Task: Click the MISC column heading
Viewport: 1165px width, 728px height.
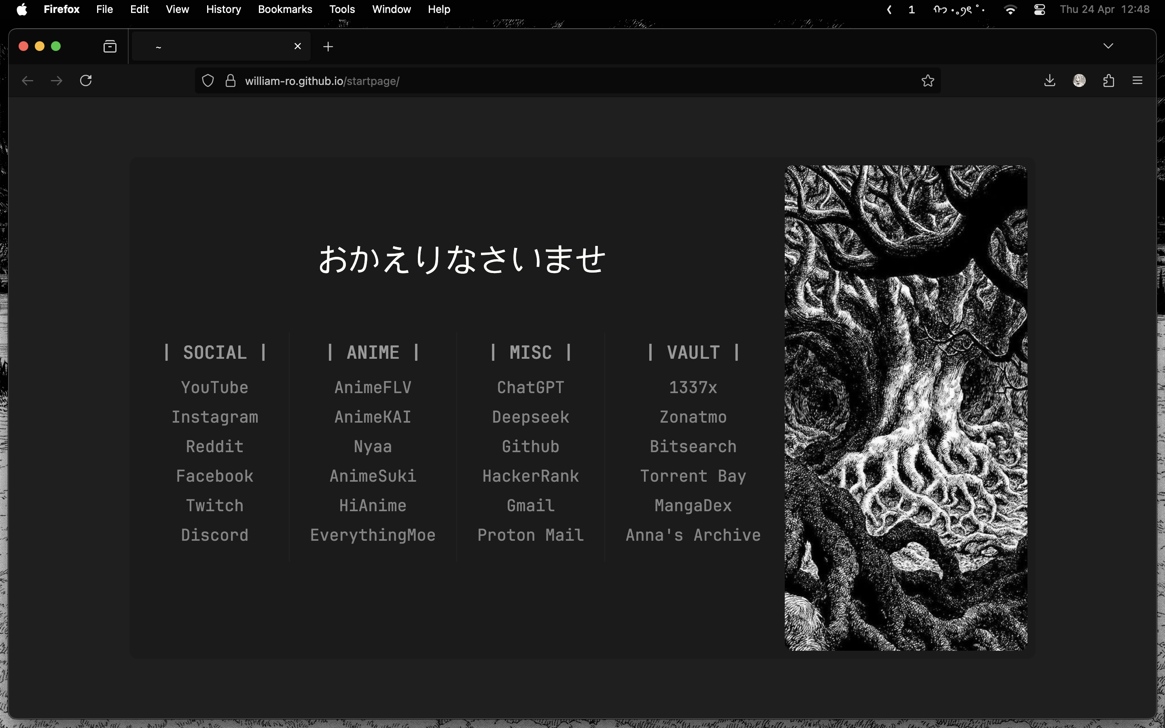Action: click(x=530, y=352)
